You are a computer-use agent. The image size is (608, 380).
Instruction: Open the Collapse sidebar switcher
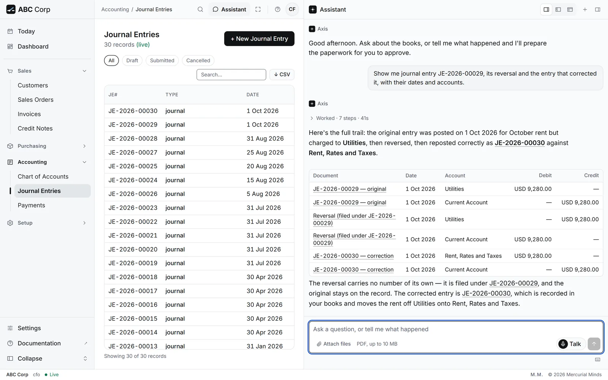point(47,358)
